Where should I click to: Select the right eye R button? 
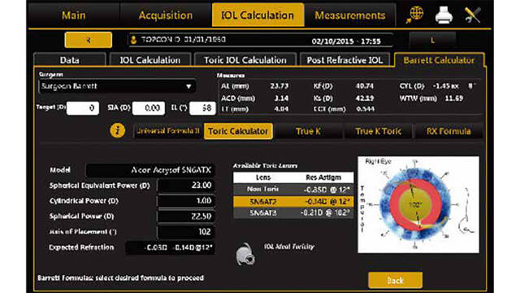point(89,40)
